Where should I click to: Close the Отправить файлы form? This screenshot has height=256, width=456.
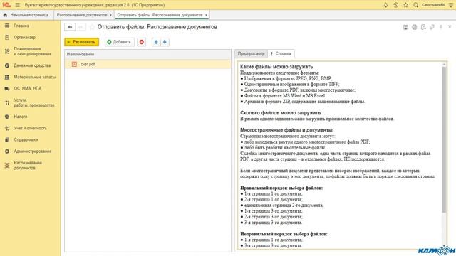(450, 27)
